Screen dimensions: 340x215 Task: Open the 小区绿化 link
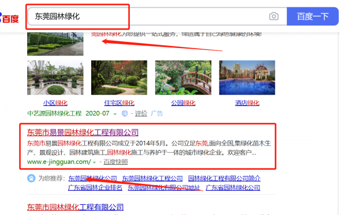click(56, 103)
